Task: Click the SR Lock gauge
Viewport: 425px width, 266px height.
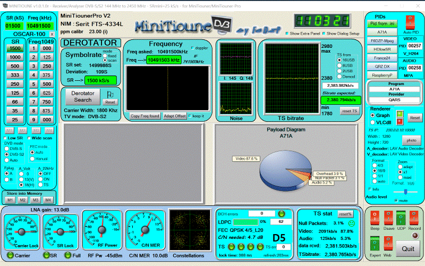Action: 61,231
